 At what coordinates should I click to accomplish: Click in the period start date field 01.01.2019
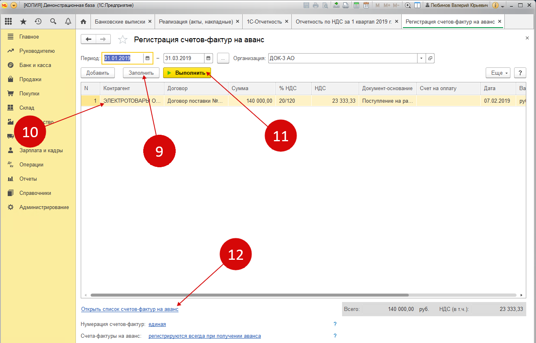coord(123,58)
